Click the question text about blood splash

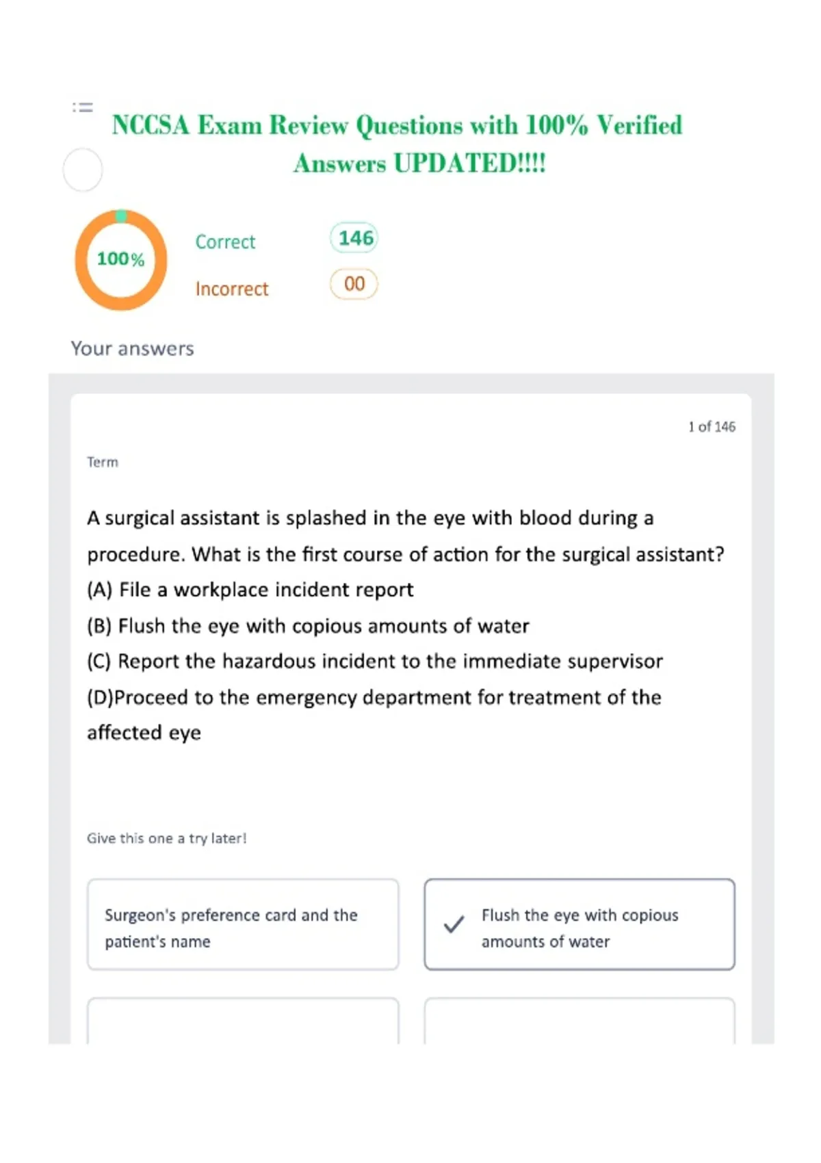(405, 536)
